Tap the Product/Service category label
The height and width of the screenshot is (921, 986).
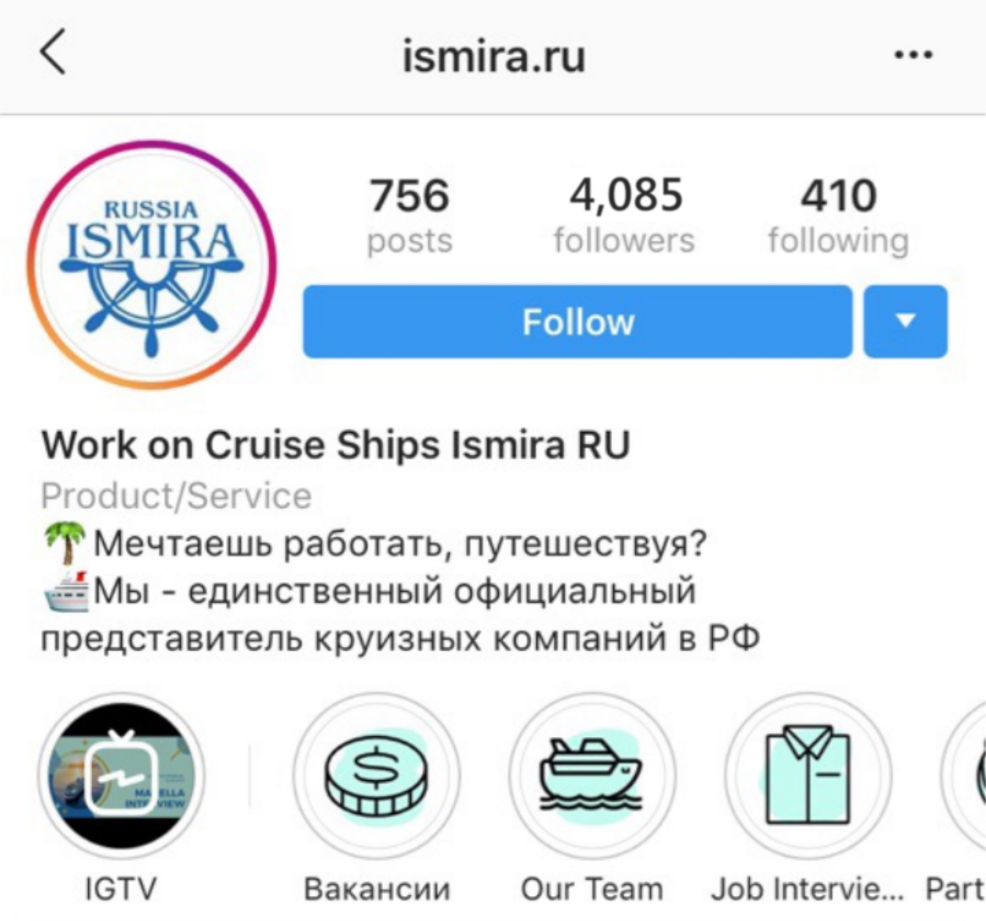click(x=176, y=496)
